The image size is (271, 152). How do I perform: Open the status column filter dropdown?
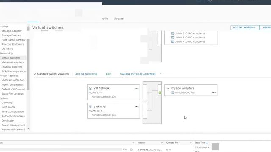133,143
